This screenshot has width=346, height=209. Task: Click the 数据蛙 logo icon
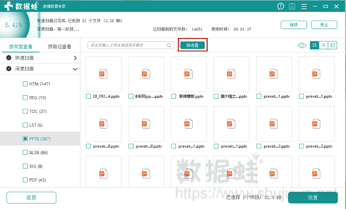(x=8, y=6)
